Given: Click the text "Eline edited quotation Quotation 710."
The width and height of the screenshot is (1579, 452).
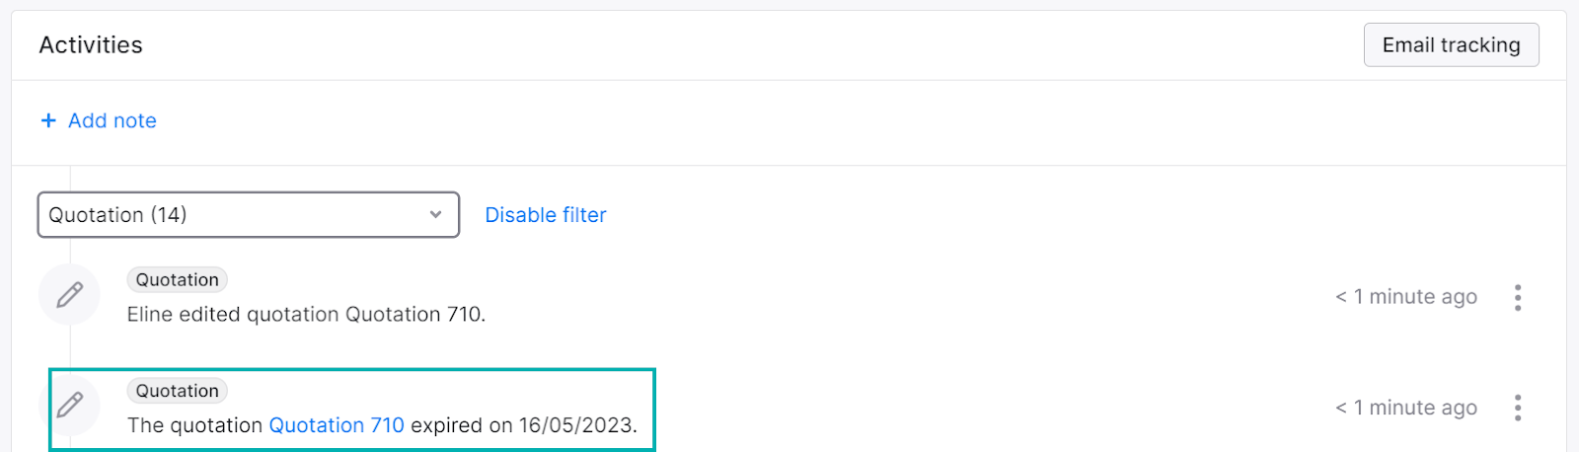Looking at the screenshot, I should pyautogui.click(x=306, y=315).
